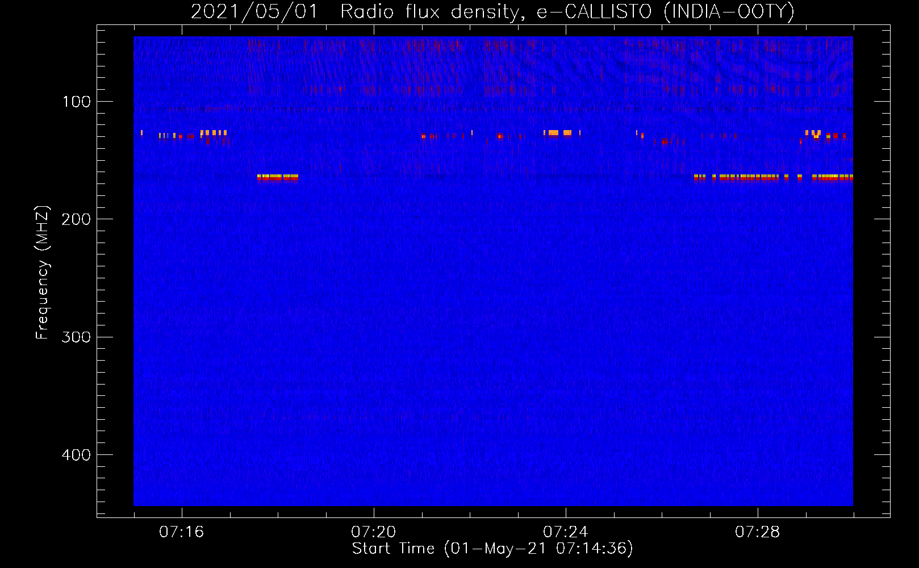Click the '100' frequency tick label
The image size is (919, 568).
(77, 102)
